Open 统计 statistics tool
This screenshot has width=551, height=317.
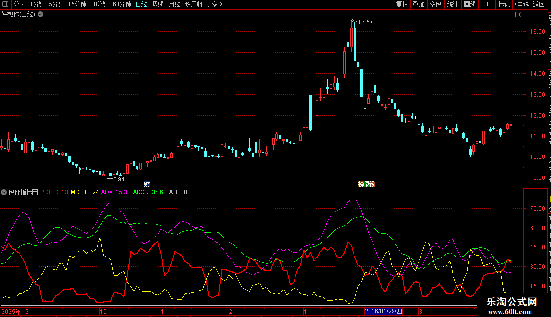(x=453, y=4)
